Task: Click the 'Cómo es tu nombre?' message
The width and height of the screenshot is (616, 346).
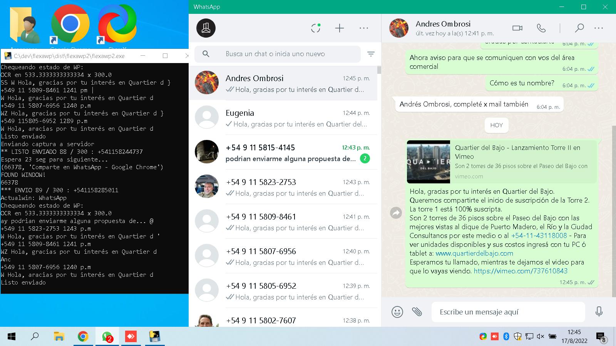Action: 541,83
